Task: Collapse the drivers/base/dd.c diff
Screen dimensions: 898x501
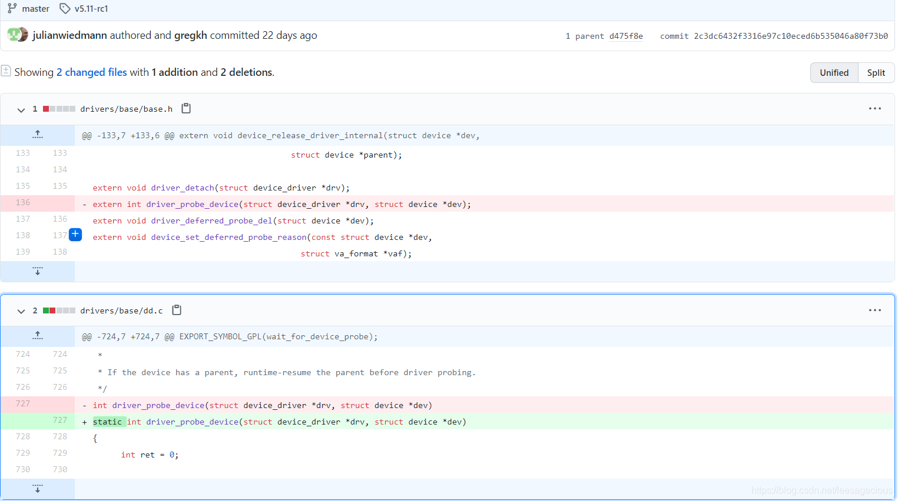Action: 21,311
